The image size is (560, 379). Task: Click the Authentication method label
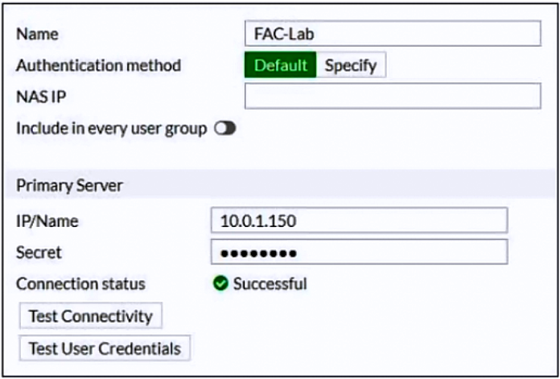99,65
